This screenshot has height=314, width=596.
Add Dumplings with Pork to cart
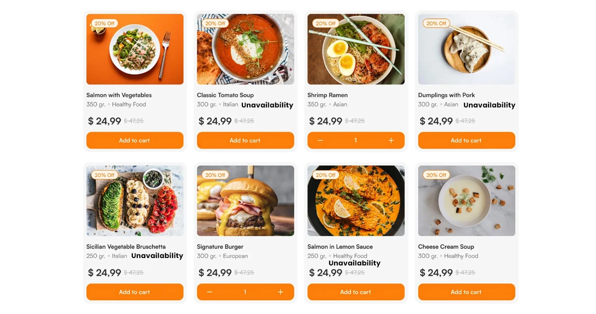pyautogui.click(x=466, y=141)
